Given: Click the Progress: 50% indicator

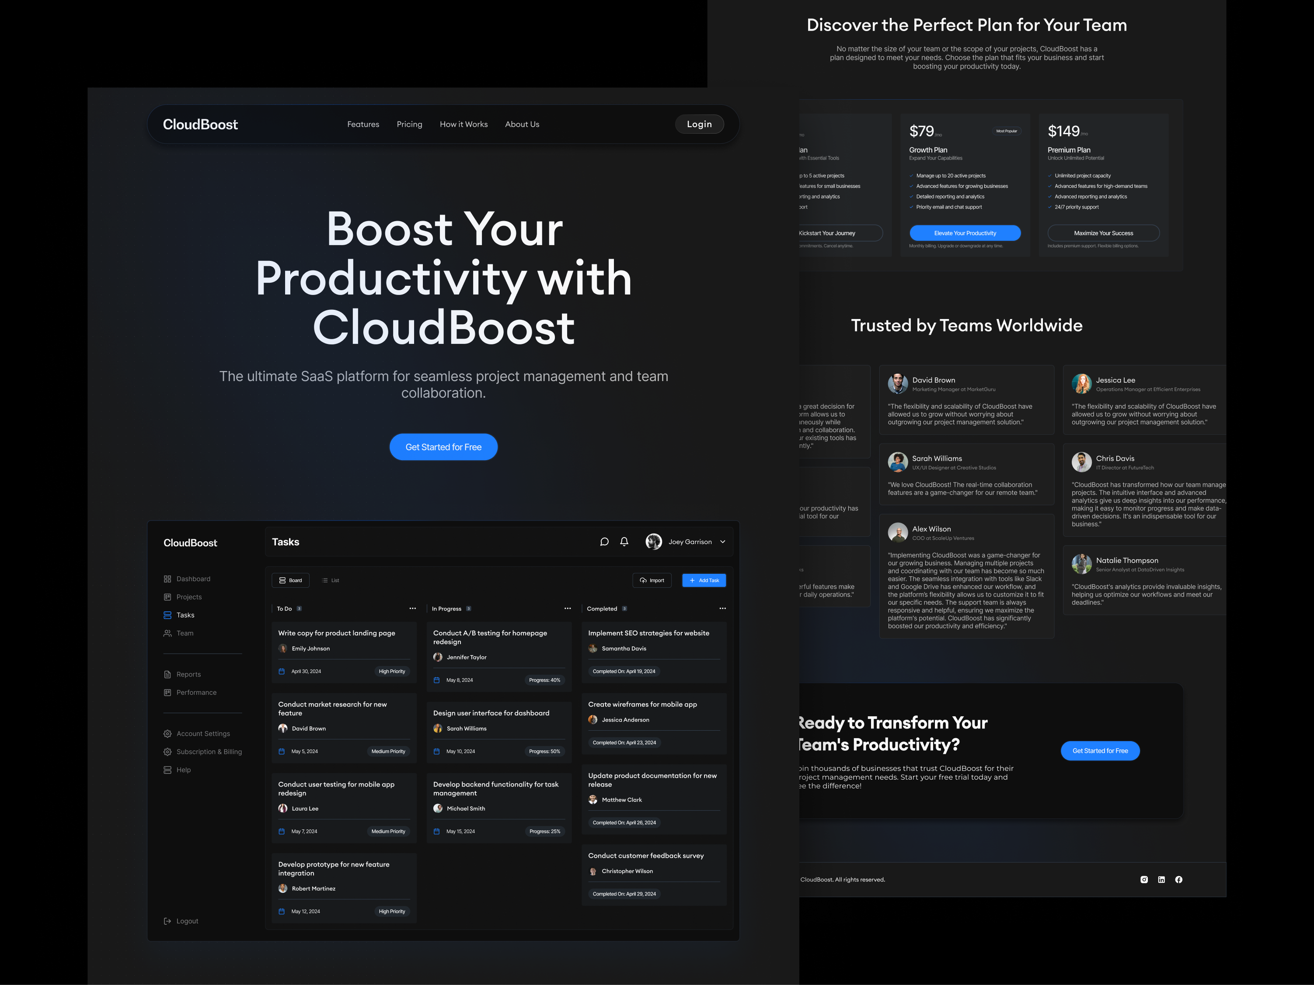Looking at the screenshot, I should click(545, 752).
